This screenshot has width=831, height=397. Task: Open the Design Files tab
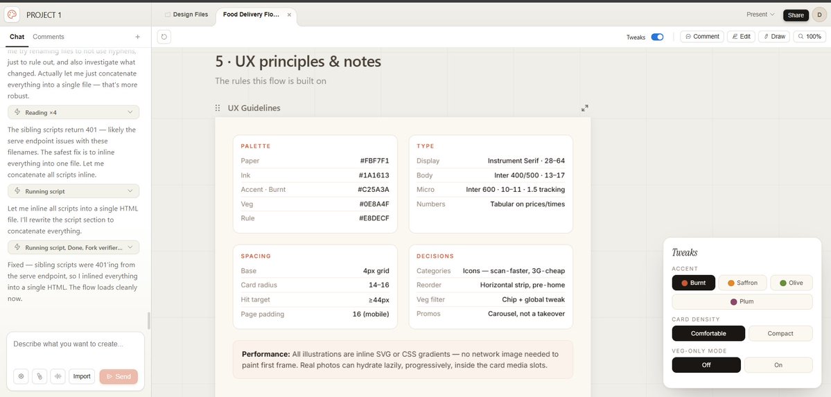186,15
